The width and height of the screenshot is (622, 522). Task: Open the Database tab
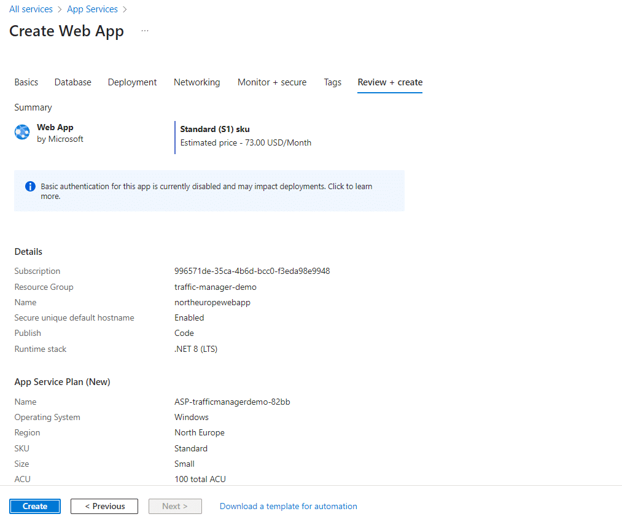coord(72,82)
